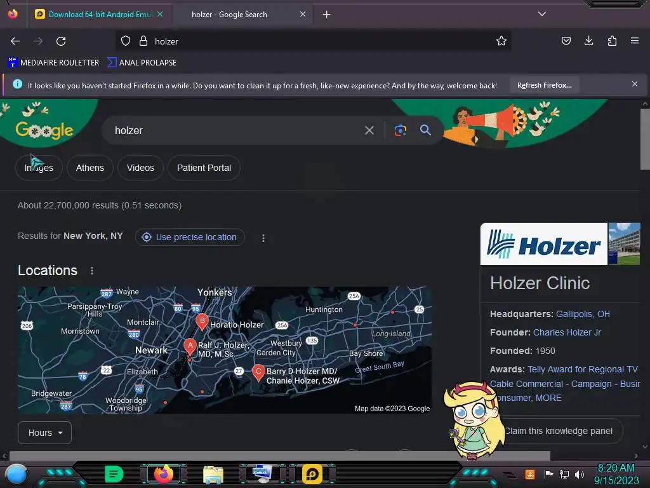Save page to Pocket

[566, 41]
